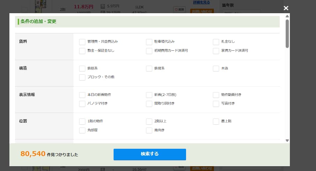Select 物件動画付き checkbox
Image resolution: width=316 pixels, height=171 pixels.
(x=216, y=95)
